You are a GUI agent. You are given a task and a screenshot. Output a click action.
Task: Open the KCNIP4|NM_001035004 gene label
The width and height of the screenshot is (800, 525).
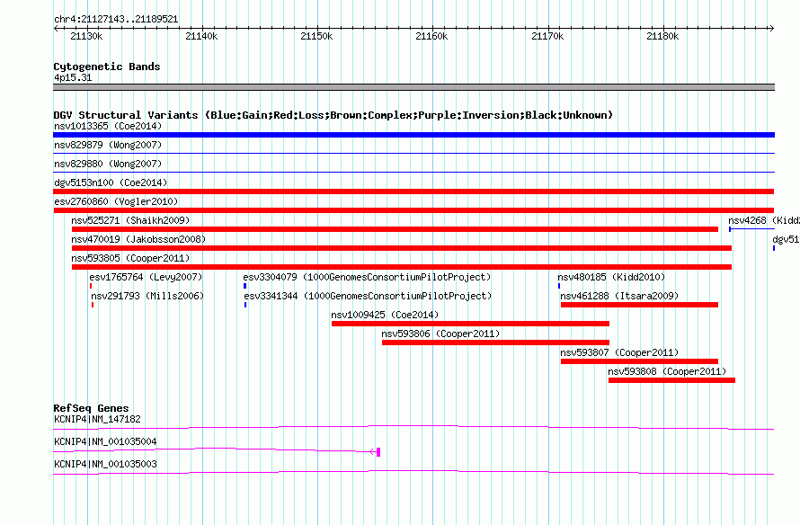point(105,441)
